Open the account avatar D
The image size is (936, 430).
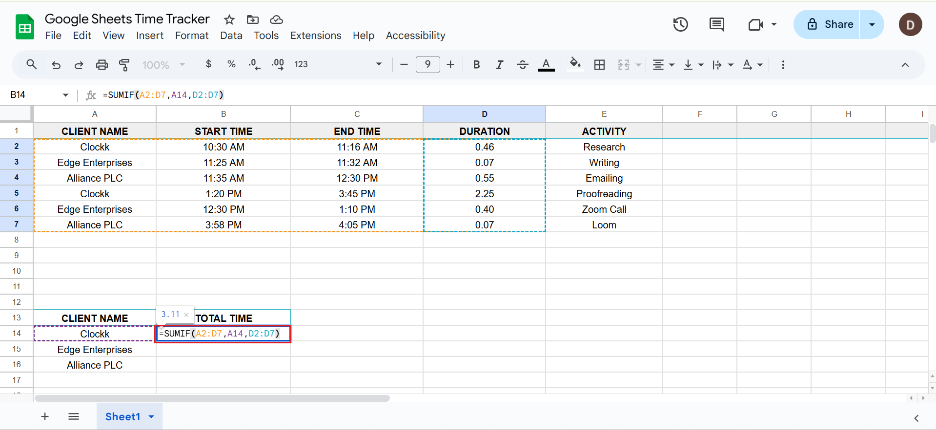coord(910,24)
